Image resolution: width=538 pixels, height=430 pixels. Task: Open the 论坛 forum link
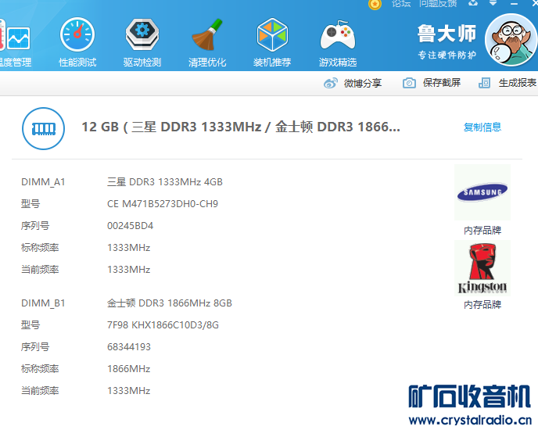pyautogui.click(x=401, y=3)
